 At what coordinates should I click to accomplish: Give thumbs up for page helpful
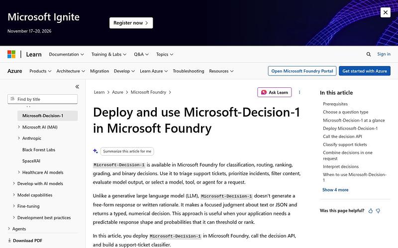pos(371,211)
